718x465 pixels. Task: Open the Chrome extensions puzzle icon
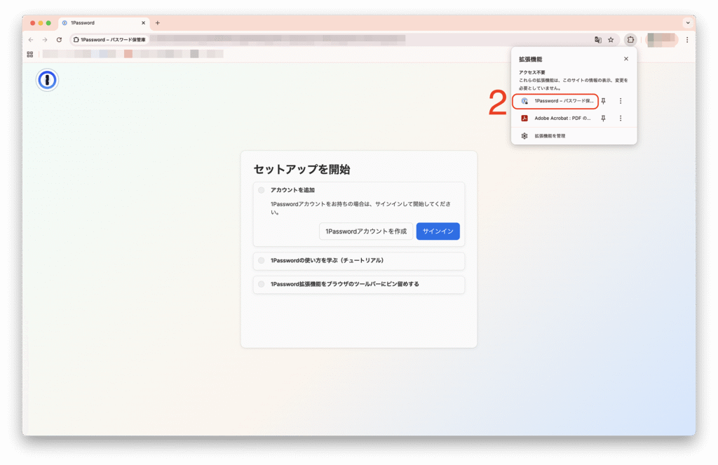630,40
